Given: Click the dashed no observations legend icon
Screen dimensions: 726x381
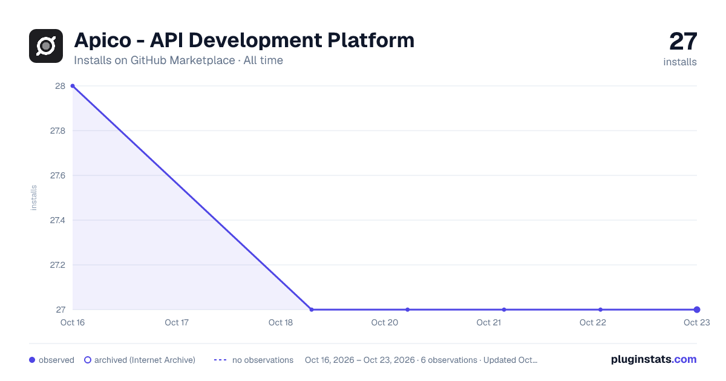Looking at the screenshot, I should (220, 360).
